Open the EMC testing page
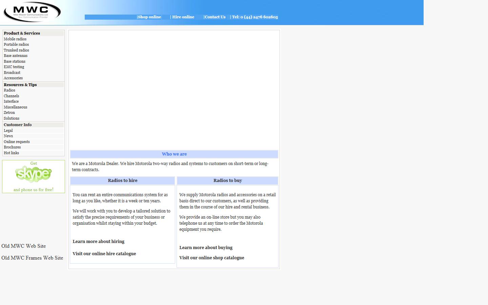Screen dimensions: 488x305 (14, 67)
